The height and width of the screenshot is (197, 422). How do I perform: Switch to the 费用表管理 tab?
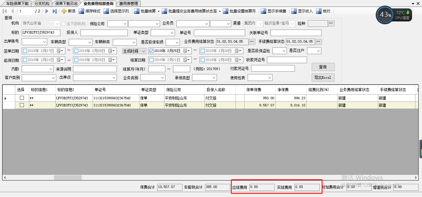[x=128, y=4]
